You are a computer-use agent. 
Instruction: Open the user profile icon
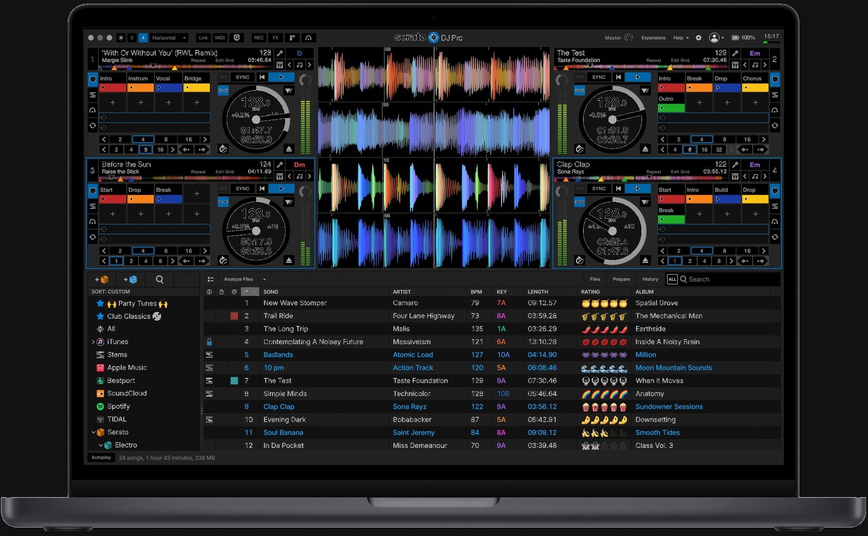coord(714,38)
